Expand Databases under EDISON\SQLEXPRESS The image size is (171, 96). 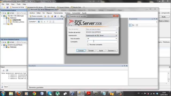tap(4, 47)
